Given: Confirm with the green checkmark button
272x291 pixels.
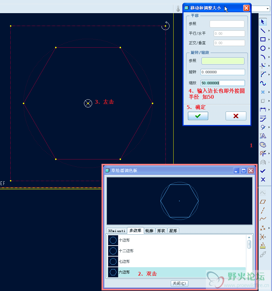Looking at the screenshot, I should pos(198,116).
